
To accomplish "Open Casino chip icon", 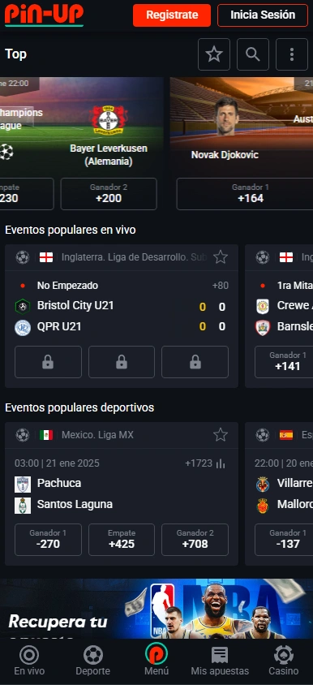I will tap(284, 661).
